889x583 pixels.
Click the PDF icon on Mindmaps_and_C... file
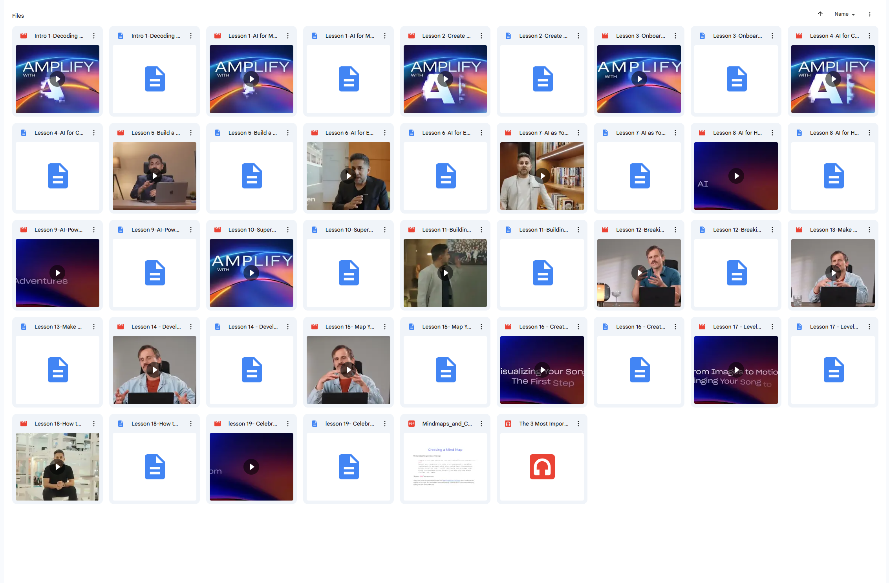tap(411, 424)
